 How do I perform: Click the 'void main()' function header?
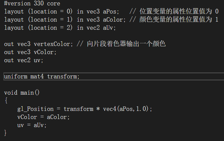[x=22, y=93]
